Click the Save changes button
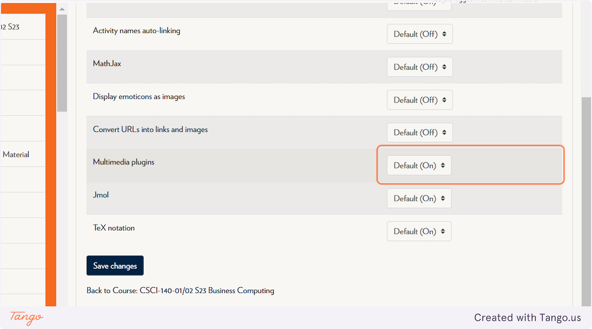Screen dimensions: 592x329 [115, 265]
